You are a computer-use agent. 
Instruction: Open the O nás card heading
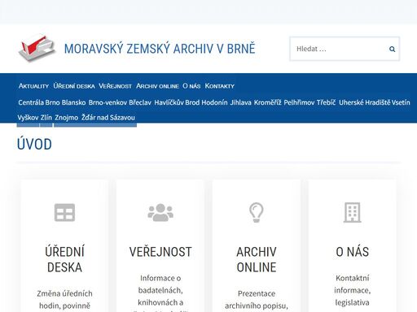click(x=352, y=252)
